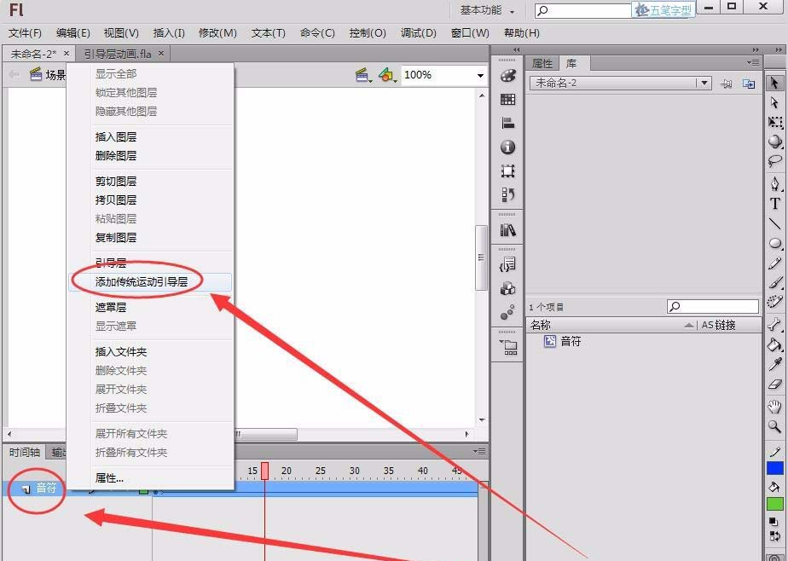Switch to the 属性 panel tab
Image resolution: width=788 pixels, height=561 pixels.
[542, 63]
